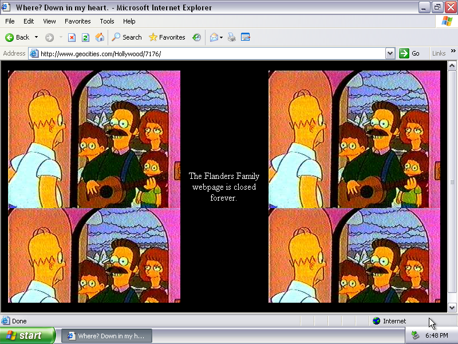This screenshot has width=458, height=344.
Task: Click the system tray network icon
Action: [414, 335]
